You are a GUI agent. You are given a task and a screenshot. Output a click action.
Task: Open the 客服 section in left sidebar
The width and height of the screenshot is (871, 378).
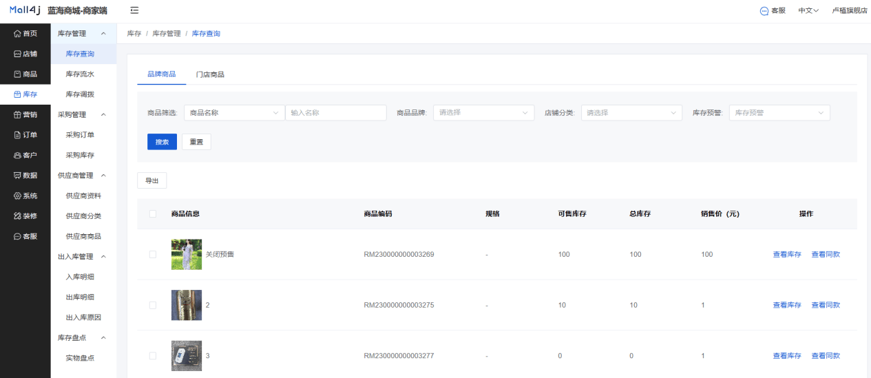click(25, 236)
